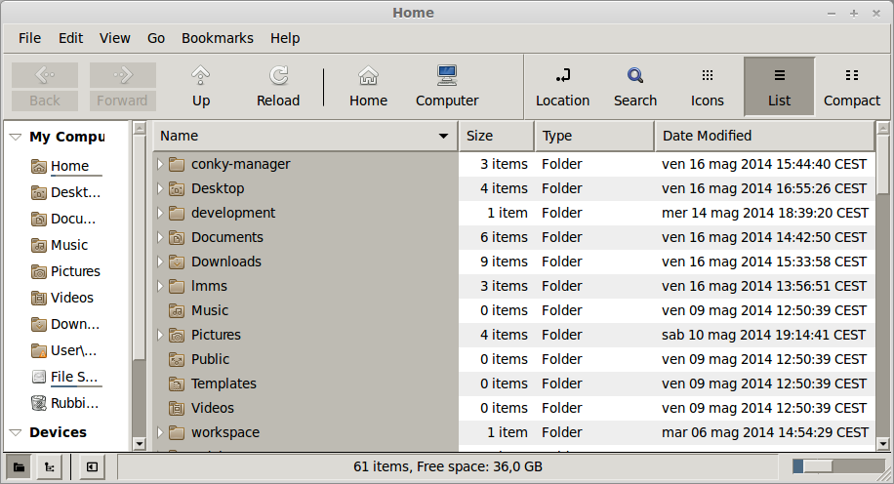This screenshot has width=894, height=484.
Task: Toggle the Location entry bar
Action: (x=563, y=87)
